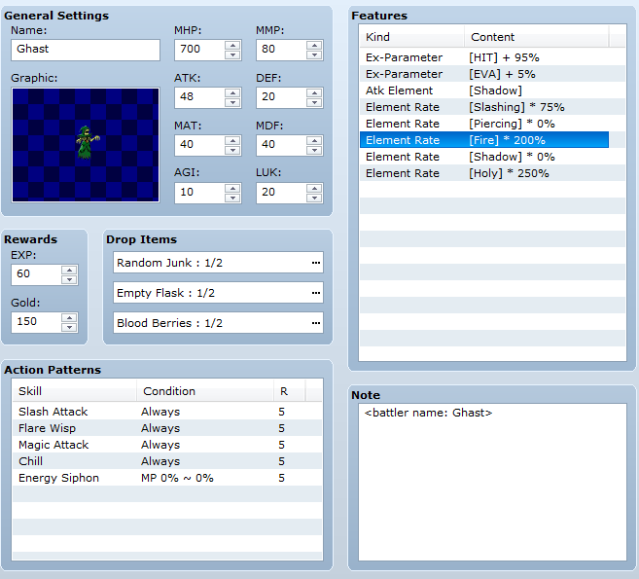This screenshot has height=579, width=639.
Task: Select the Energy Siphon action pattern
Action: [x=58, y=478]
